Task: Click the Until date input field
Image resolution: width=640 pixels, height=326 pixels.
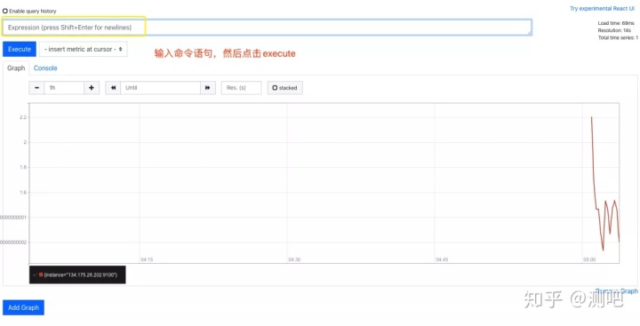Action: (160, 88)
